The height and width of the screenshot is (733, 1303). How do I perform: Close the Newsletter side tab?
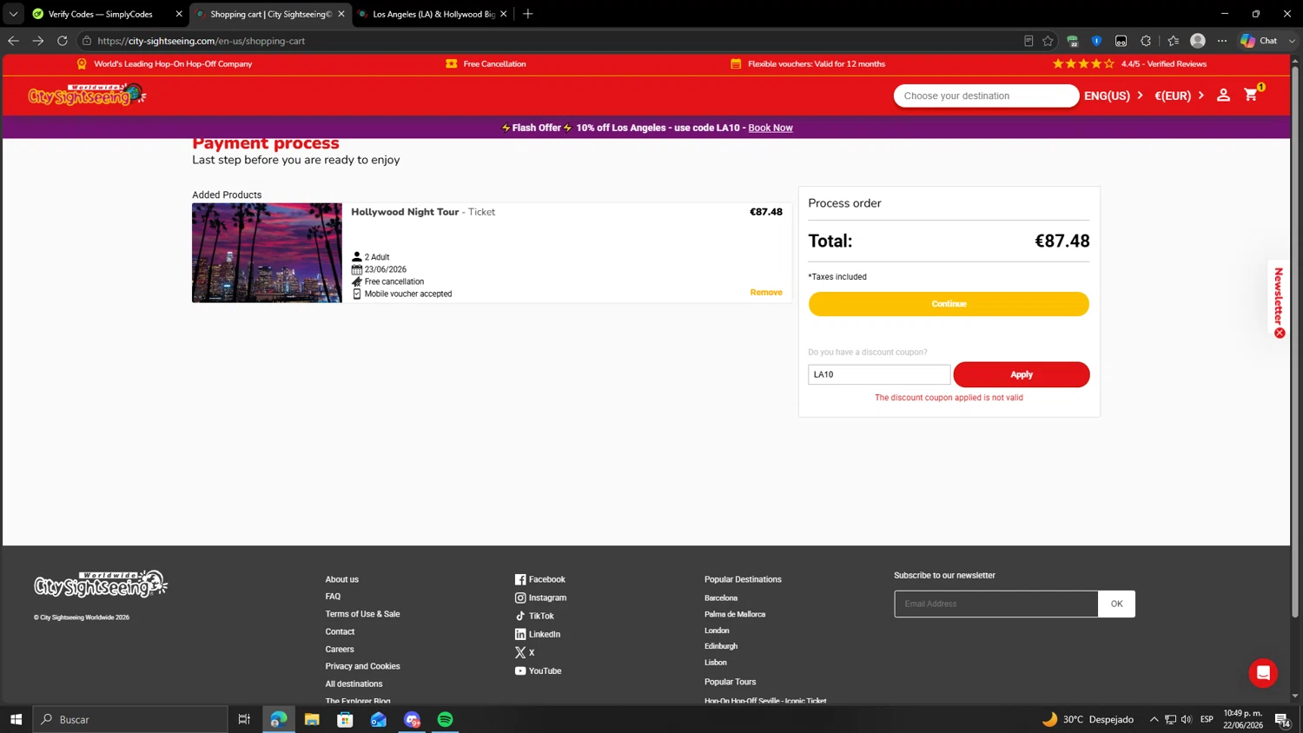point(1280,333)
